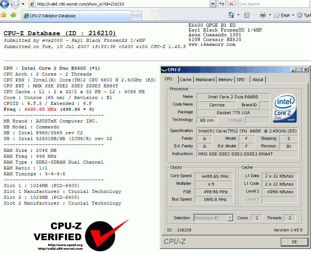Click the CPU-Z title bar icon
Screen dimensions: 311x253
click(x=164, y=70)
